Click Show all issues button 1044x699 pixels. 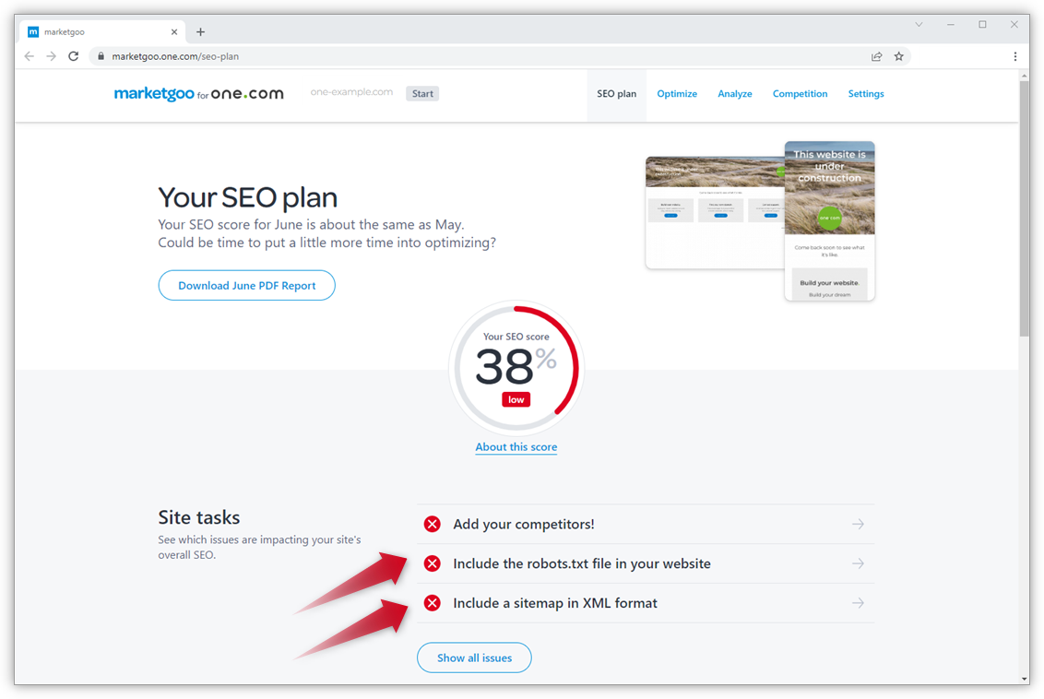474,658
